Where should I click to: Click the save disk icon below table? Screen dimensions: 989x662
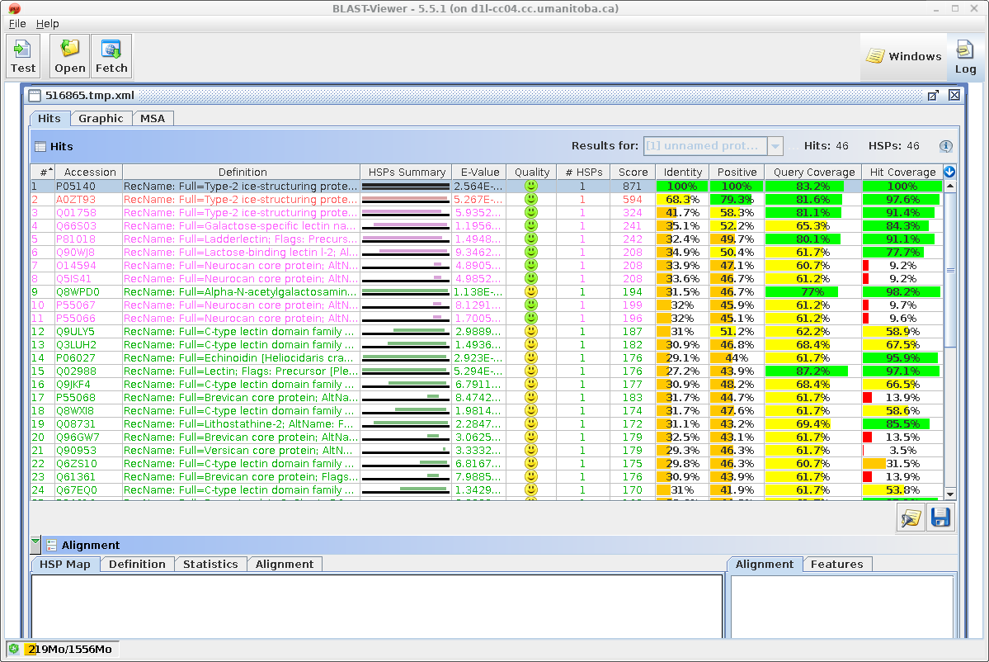click(940, 518)
